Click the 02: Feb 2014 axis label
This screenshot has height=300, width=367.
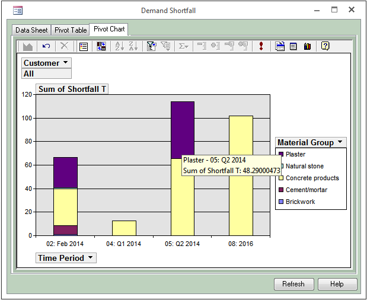pyautogui.click(x=65, y=244)
